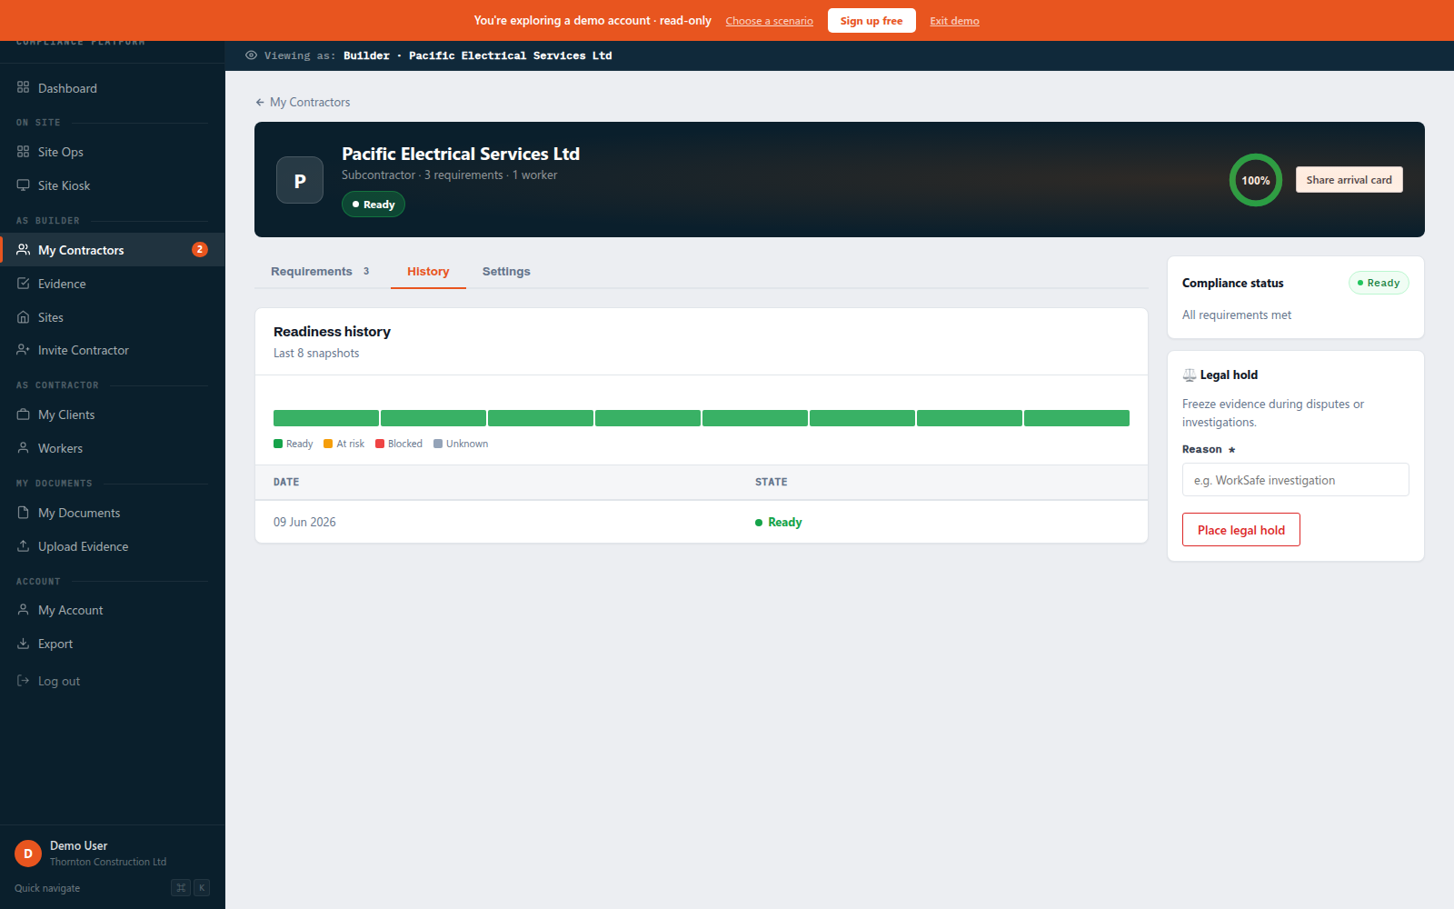
Task: Click the Invite Contractor person-plus icon
Action: tap(24, 350)
